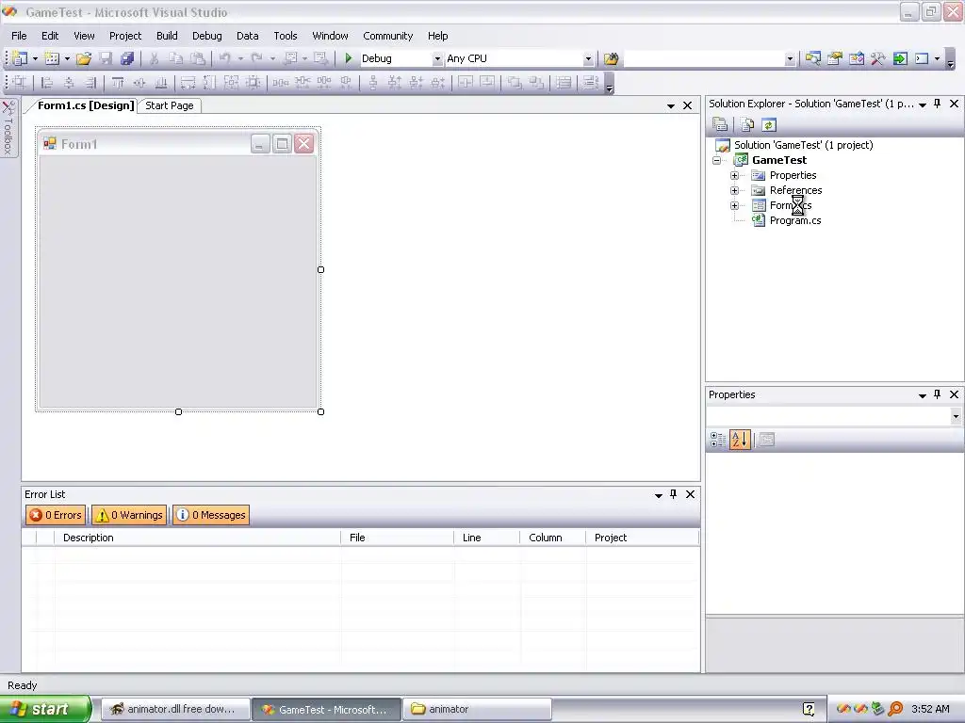965x723 pixels.
Task: Open the Build menu
Action: coord(167,36)
